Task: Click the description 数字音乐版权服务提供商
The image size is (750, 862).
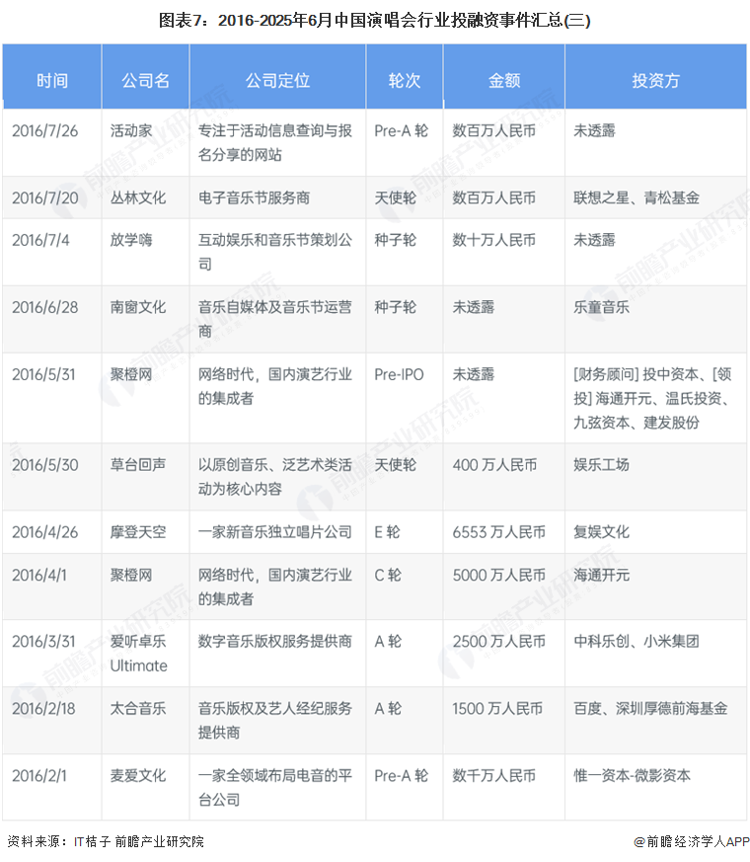Action: click(x=274, y=642)
